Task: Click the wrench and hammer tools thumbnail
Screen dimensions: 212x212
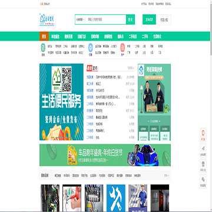Action: point(116,198)
